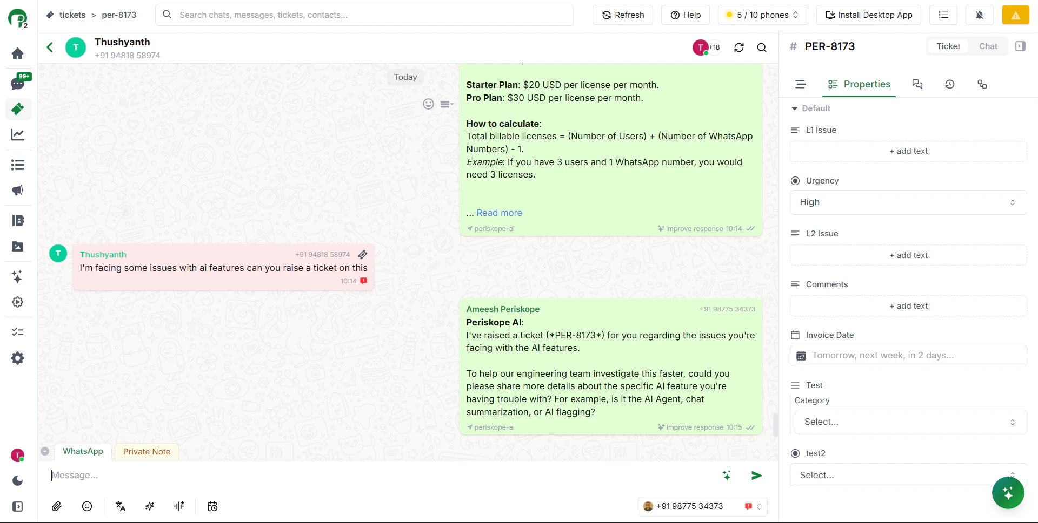Open the Urgency dropdown set to High

coord(908,202)
